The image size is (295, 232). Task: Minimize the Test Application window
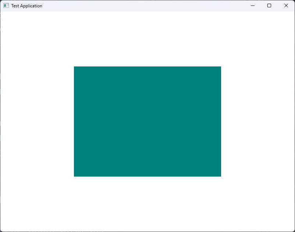(x=253, y=6)
